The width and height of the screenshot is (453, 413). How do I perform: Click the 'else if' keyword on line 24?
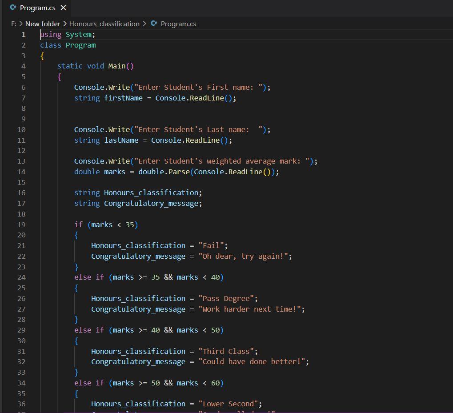coord(89,277)
